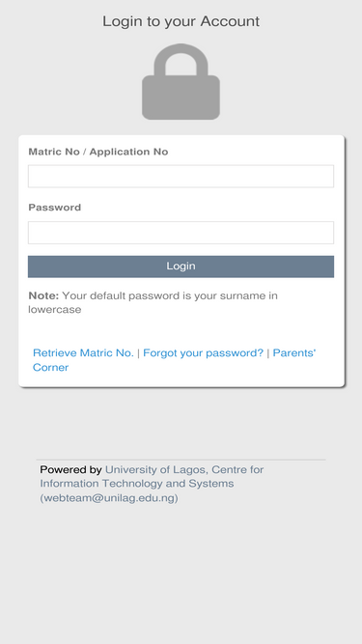
Task: Click the pipe separator after Retrieve Matric No.
Action: (138, 352)
